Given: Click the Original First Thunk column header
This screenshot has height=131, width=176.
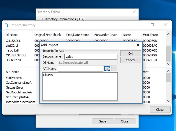Looking at the screenshot, I should point(48,35).
